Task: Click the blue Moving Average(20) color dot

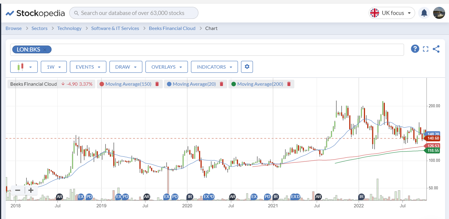Action: point(169,84)
